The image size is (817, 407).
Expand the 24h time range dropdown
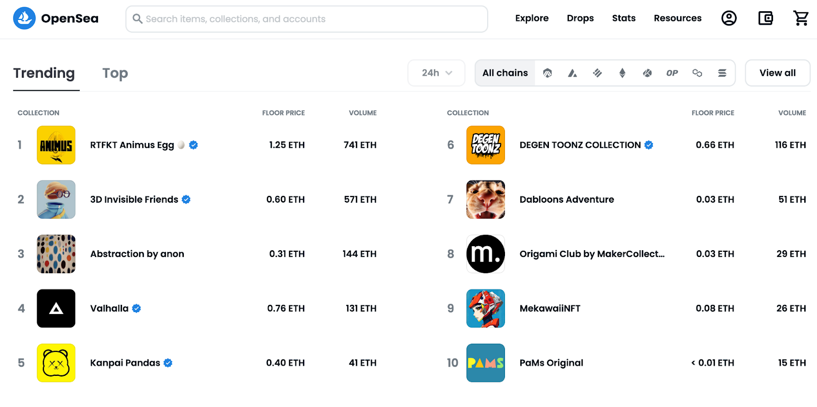[x=437, y=73]
